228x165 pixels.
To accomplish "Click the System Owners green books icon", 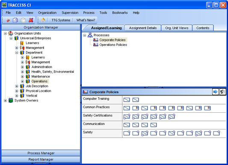I will 11,100.
